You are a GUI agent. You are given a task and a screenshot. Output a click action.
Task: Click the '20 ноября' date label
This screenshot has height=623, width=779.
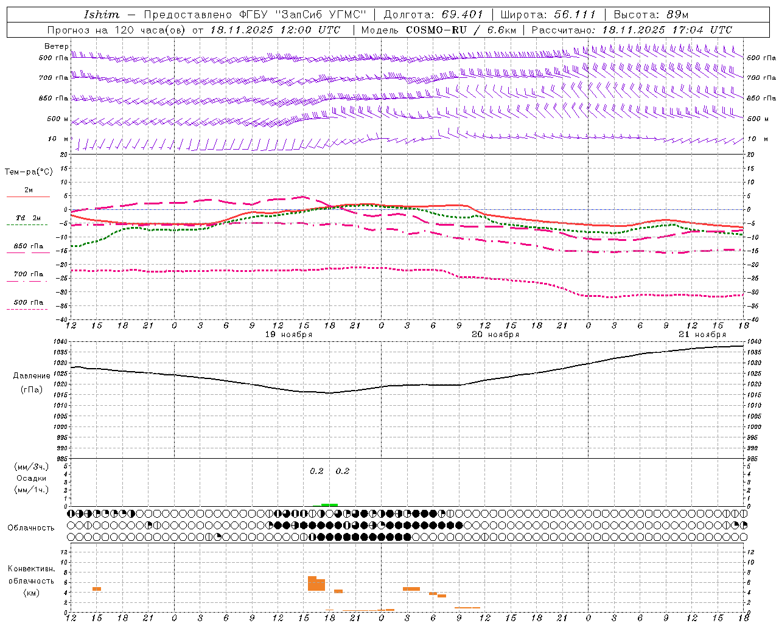[x=495, y=335]
